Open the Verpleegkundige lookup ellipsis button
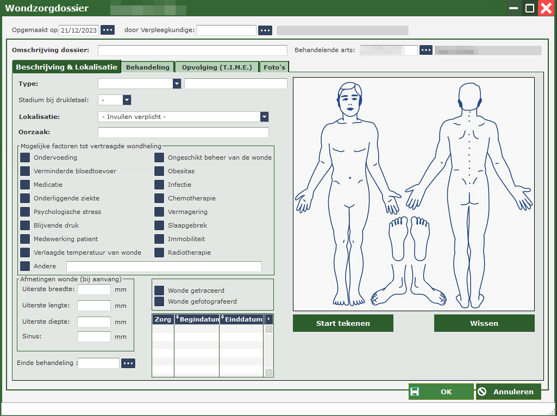 coord(265,30)
